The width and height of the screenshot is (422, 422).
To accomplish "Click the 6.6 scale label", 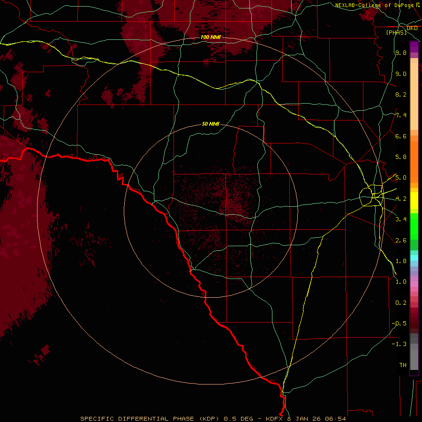I will [401, 136].
